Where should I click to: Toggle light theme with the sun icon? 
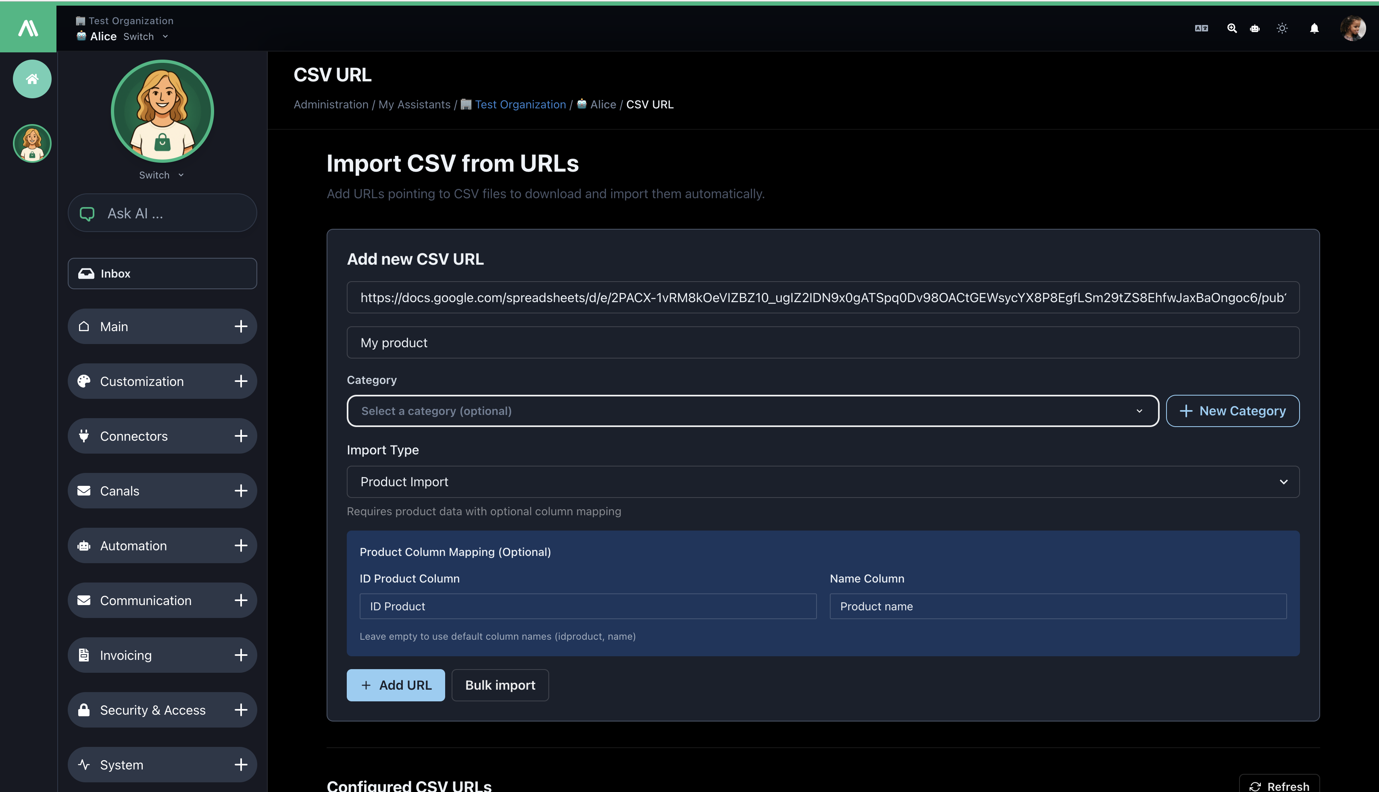click(x=1282, y=28)
